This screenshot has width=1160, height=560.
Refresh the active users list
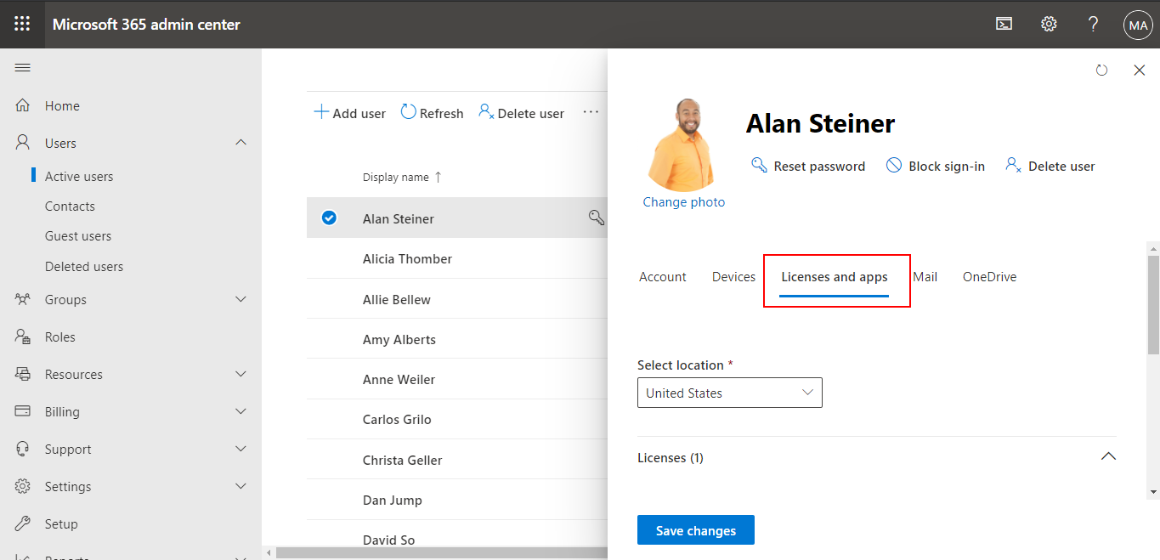point(407,111)
